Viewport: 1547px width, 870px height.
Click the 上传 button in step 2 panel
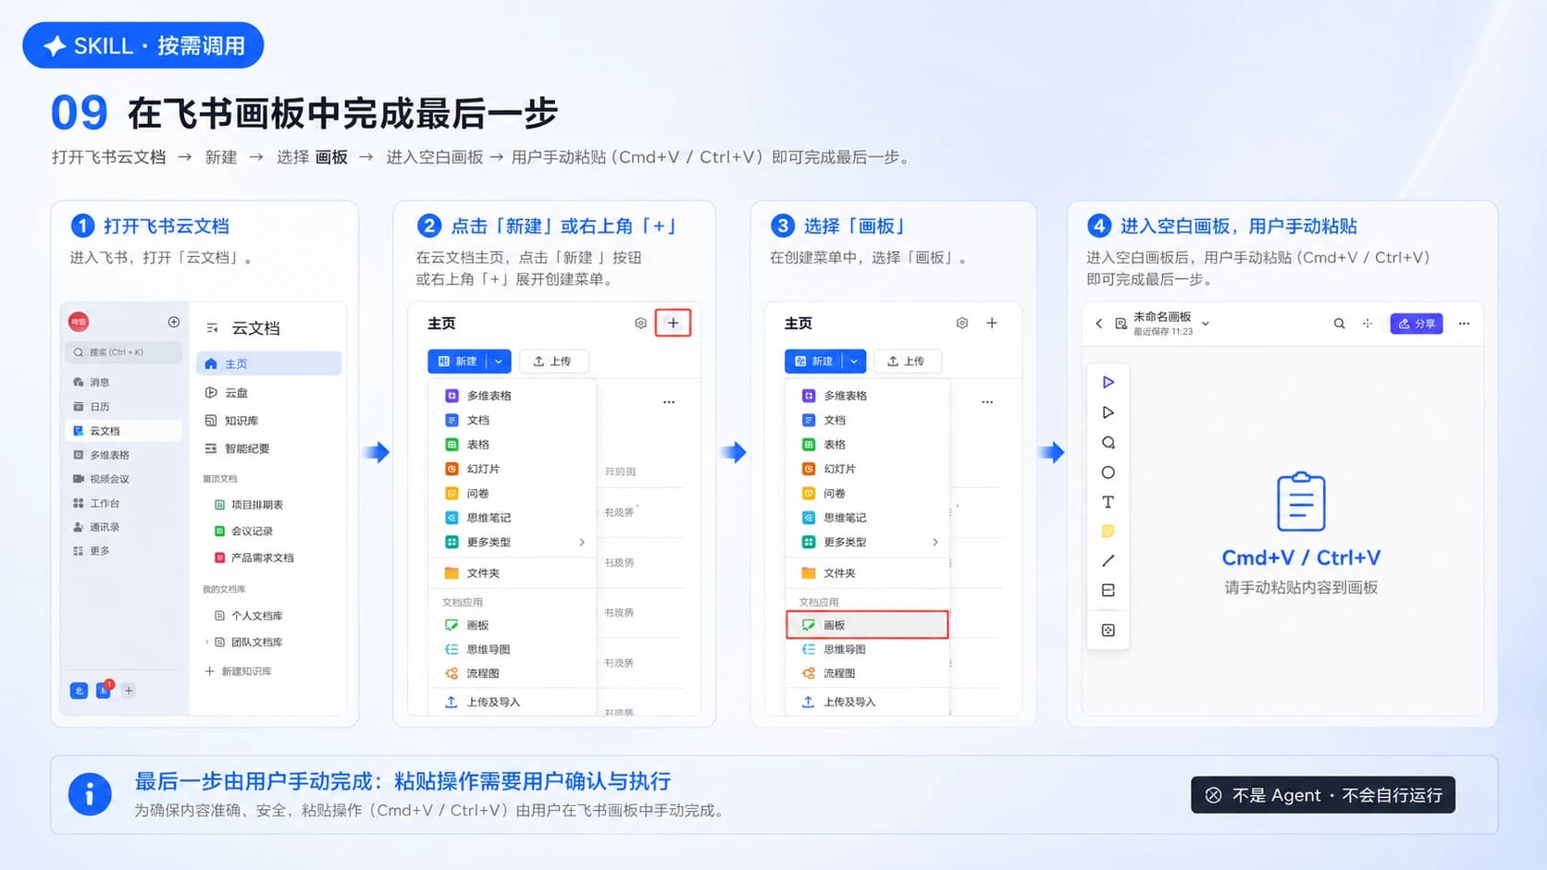(553, 361)
